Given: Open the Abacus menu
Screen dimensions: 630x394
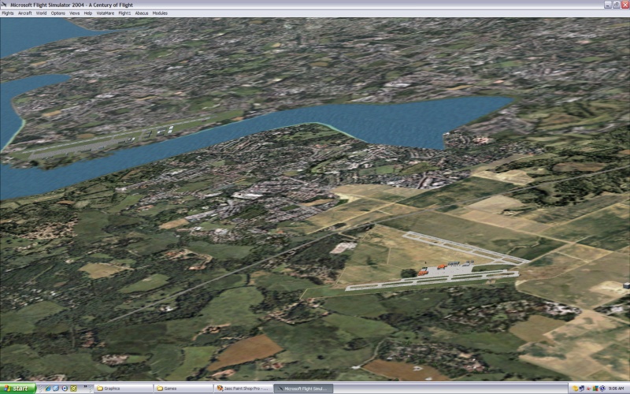Looking at the screenshot, I should 142,13.
